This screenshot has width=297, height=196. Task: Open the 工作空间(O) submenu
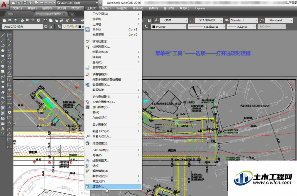113,14
